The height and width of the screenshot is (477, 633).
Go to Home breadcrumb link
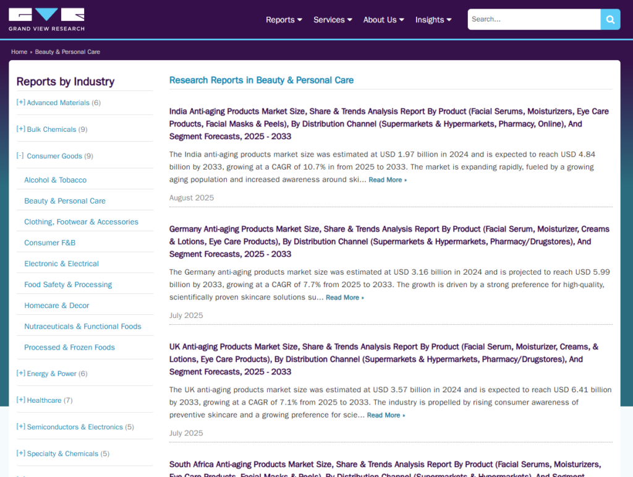(19, 52)
